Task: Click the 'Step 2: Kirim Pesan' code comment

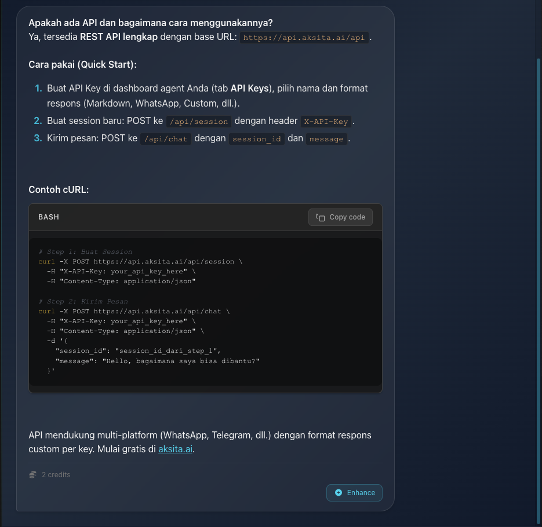Action: point(83,301)
